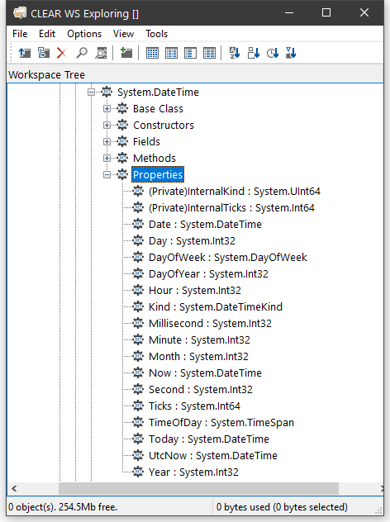Sort by size icon in toolbar
390x522 pixels.
click(x=254, y=53)
